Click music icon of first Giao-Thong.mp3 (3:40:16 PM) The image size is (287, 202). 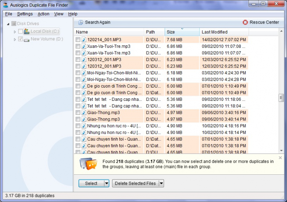tap(84, 113)
